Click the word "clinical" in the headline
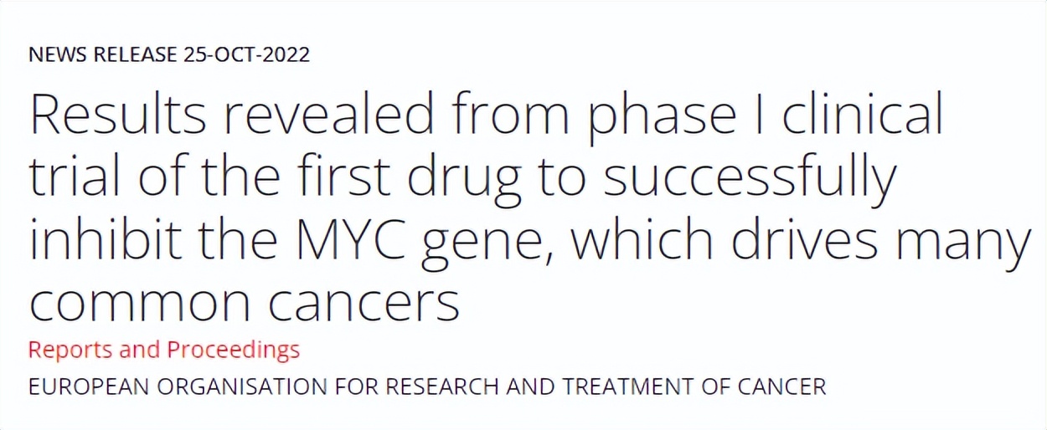 coord(862,117)
